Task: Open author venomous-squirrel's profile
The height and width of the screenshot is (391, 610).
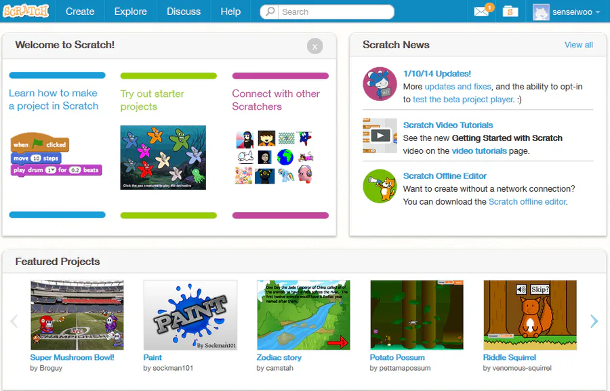Action: click(522, 368)
